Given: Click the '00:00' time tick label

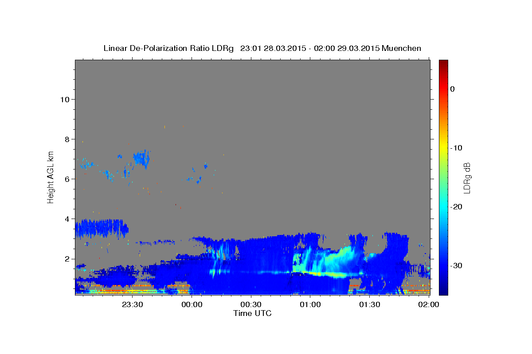Looking at the screenshot, I should (x=192, y=304).
